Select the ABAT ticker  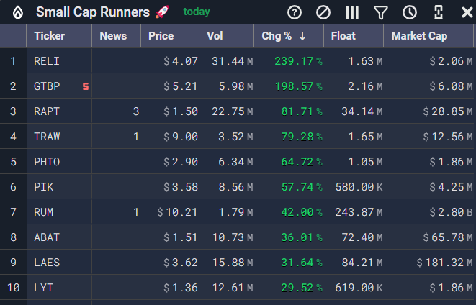pyautogui.click(x=47, y=237)
